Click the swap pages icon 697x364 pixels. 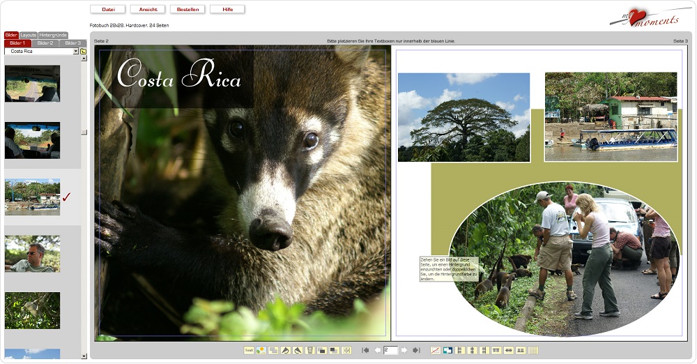tap(346, 351)
